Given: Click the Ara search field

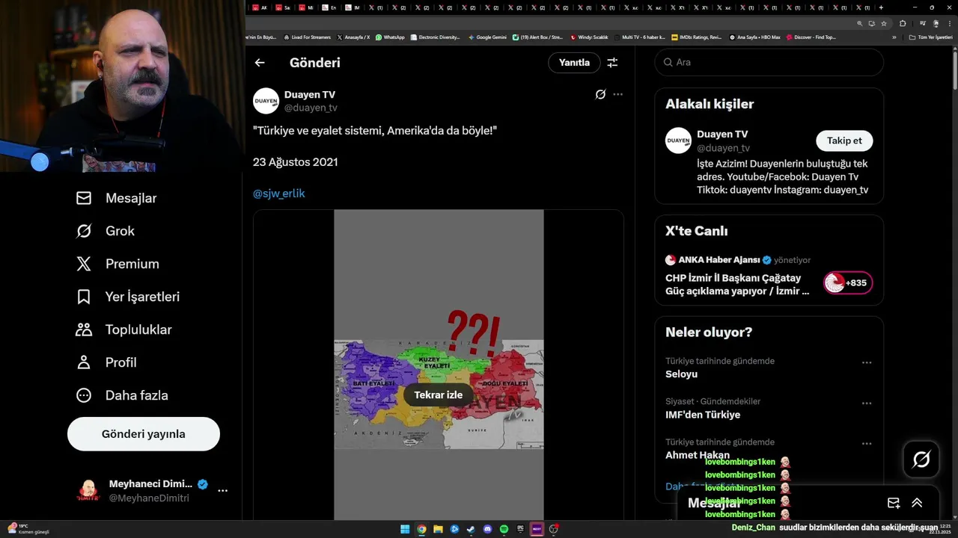Looking at the screenshot, I should point(769,62).
